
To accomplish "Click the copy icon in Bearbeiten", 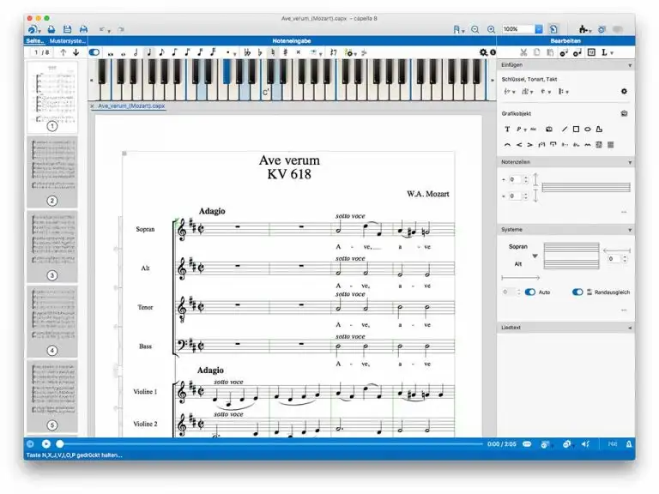I will point(536,52).
